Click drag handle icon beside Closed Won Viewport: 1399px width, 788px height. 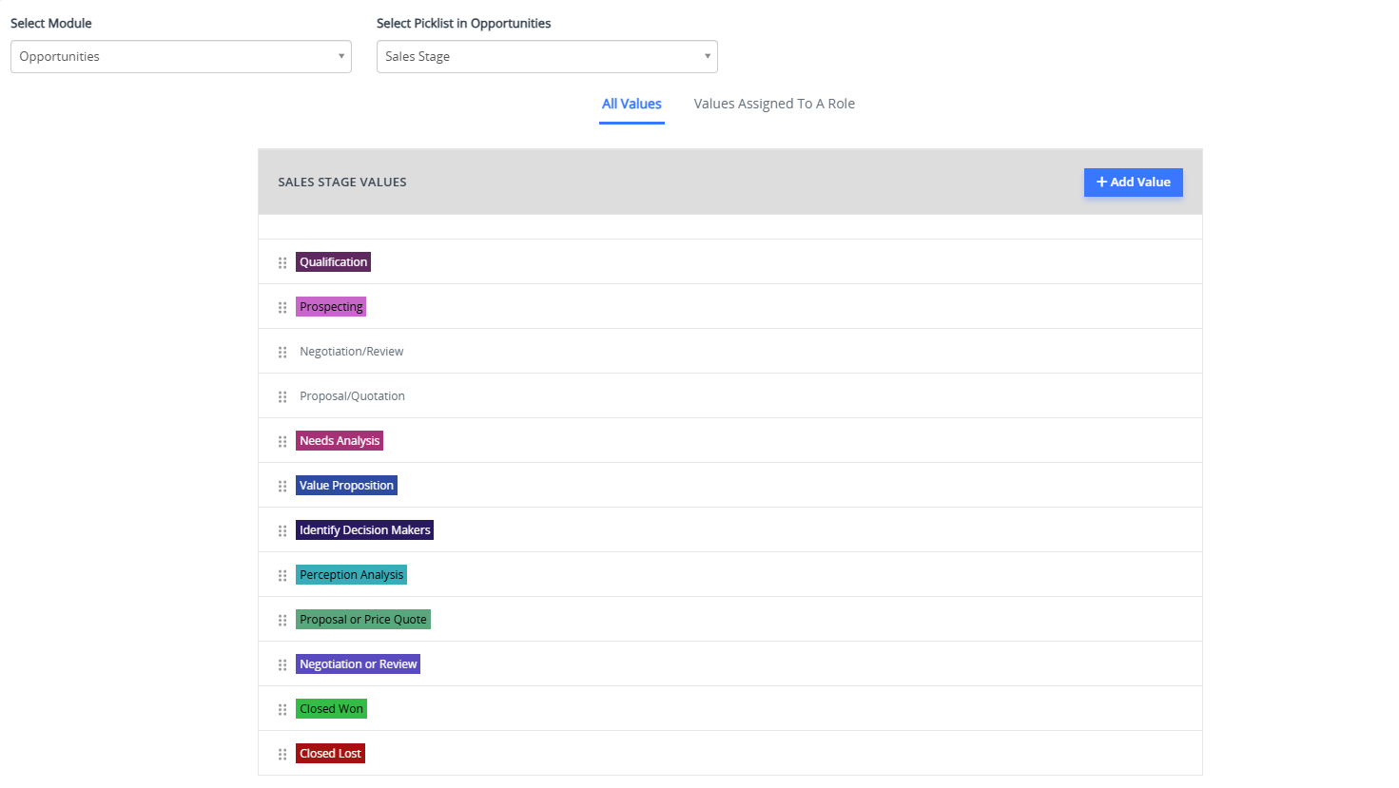point(282,709)
